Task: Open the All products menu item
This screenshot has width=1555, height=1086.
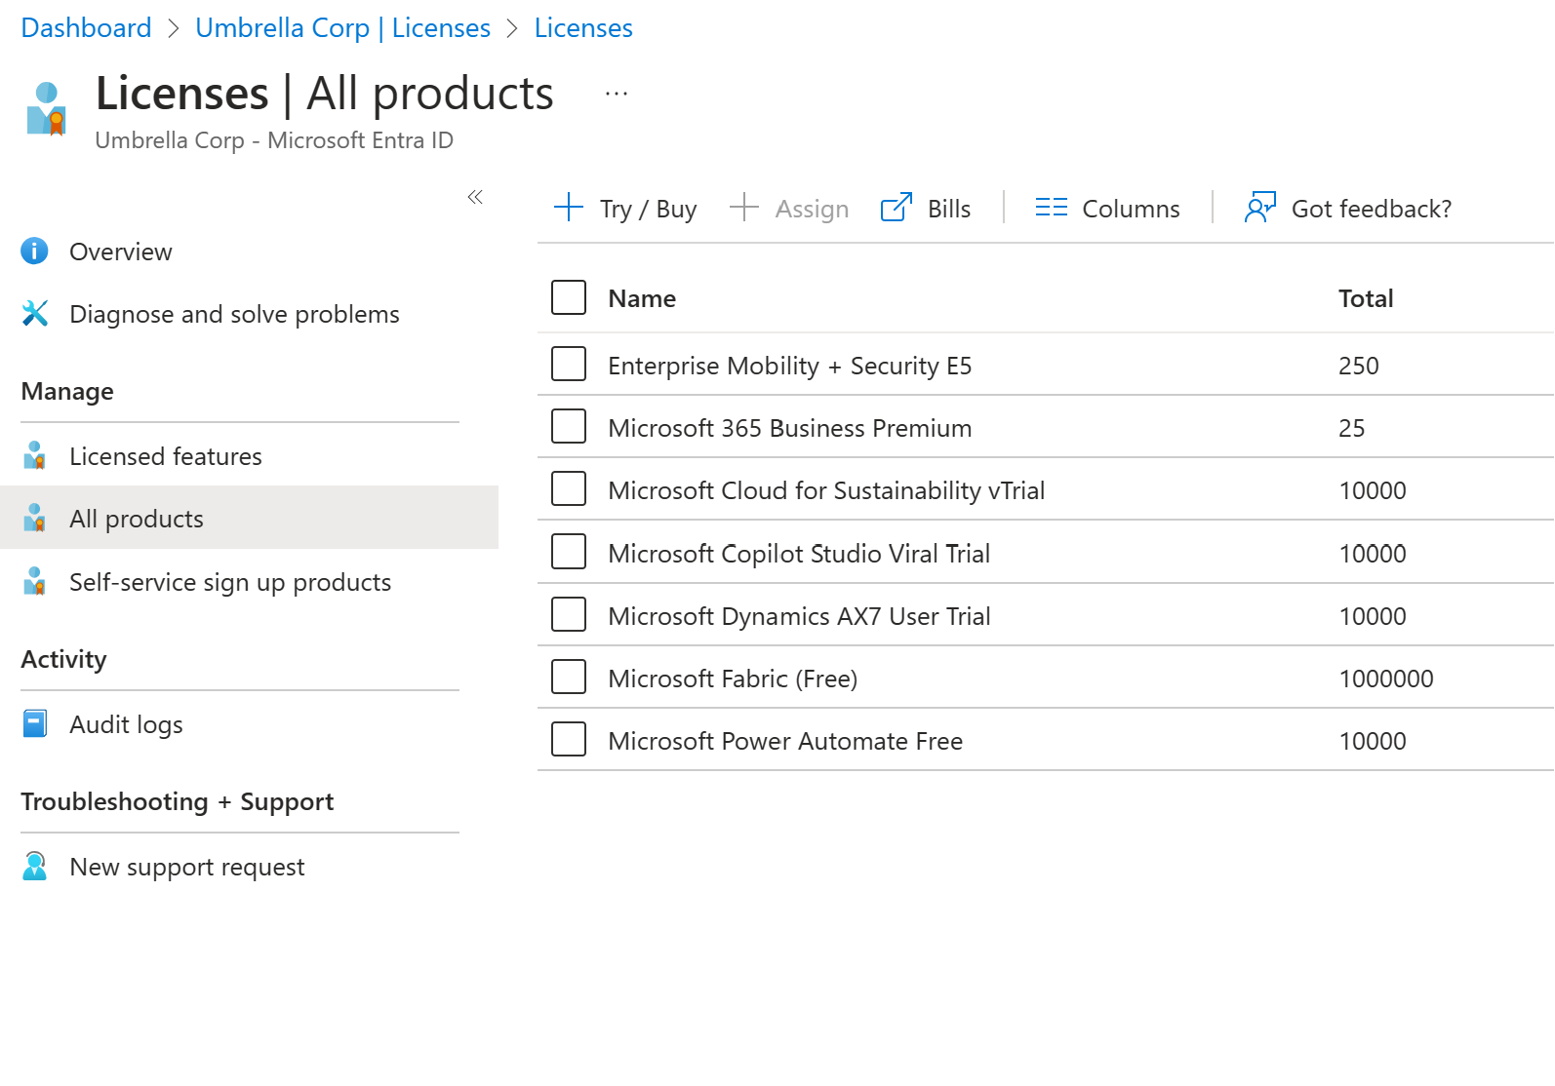Action: (x=137, y=519)
